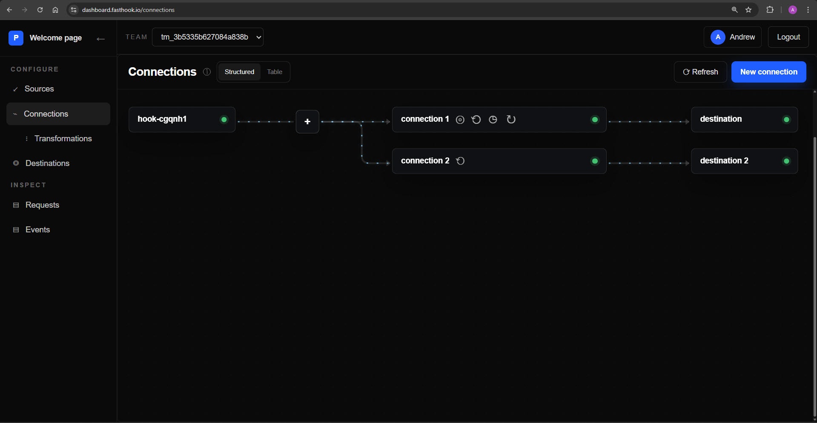Select the destination 2 card
This screenshot has width=817, height=423.
(x=744, y=161)
